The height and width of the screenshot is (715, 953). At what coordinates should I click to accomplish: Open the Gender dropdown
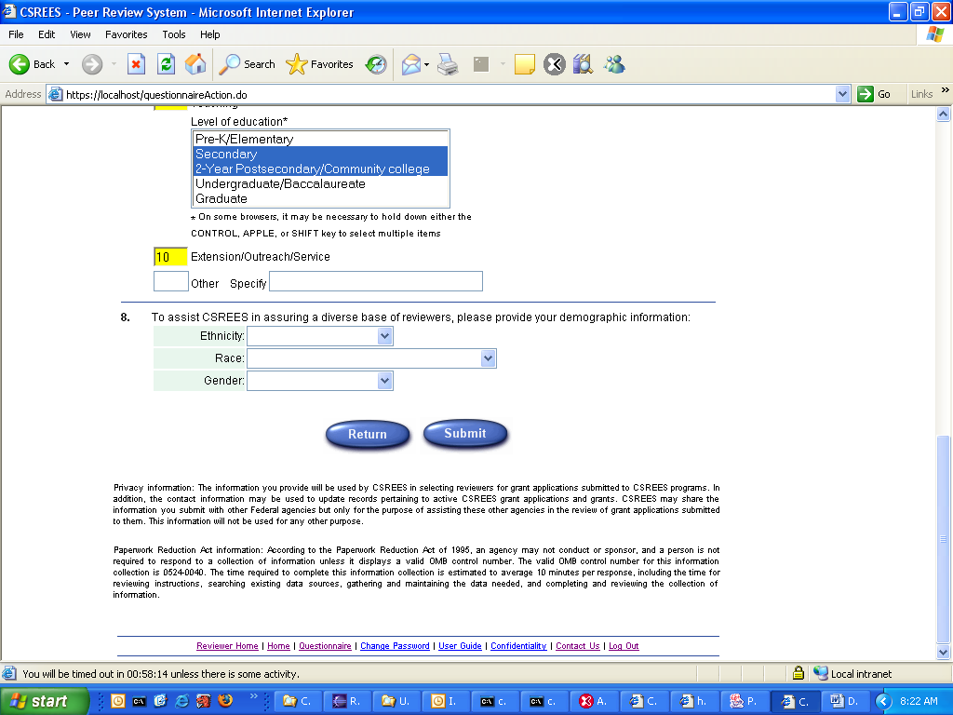point(319,381)
